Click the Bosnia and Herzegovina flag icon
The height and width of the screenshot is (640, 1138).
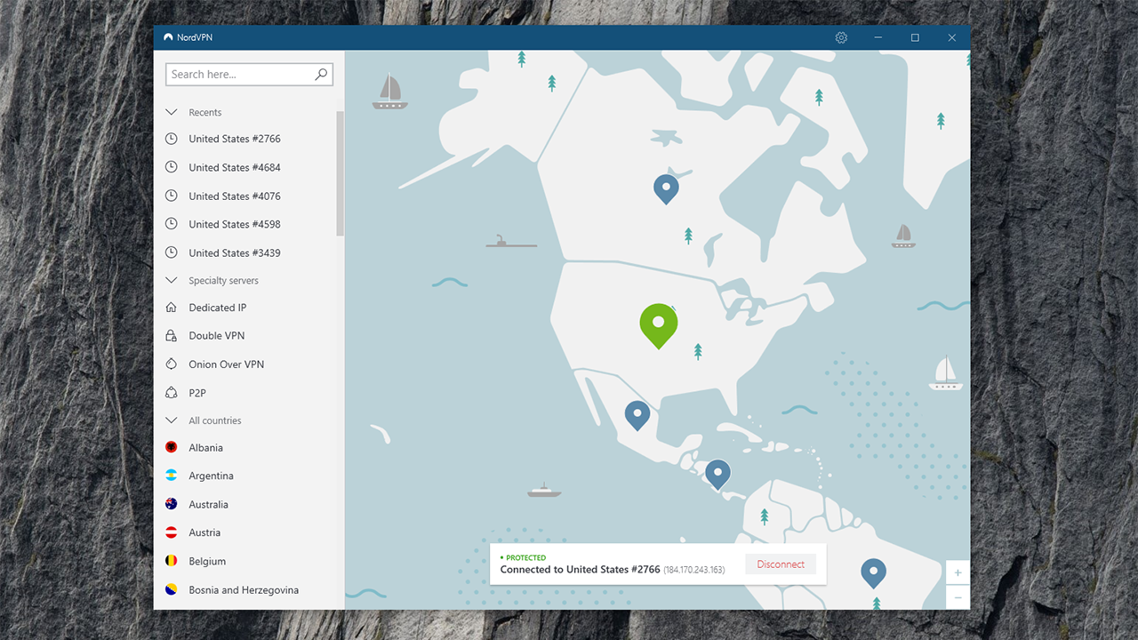point(172,589)
